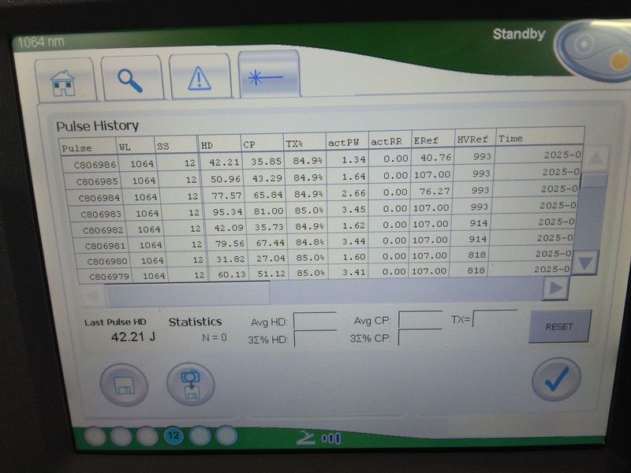Select pulse row C806983
The height and width of the screenshot is (473, 631).
[x=323, y=210]
